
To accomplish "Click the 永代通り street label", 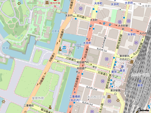I will pyautogui.click(x=81, y=17).
